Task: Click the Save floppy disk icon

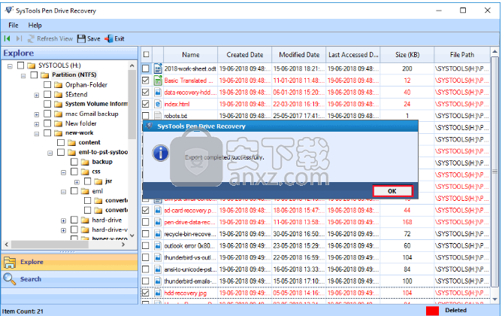Action: pos(81,39)
